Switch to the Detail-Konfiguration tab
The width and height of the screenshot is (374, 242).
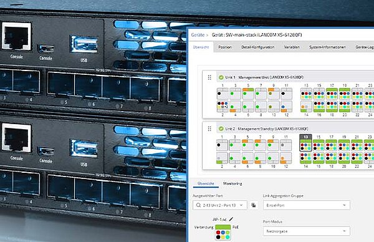pos(258,47)
